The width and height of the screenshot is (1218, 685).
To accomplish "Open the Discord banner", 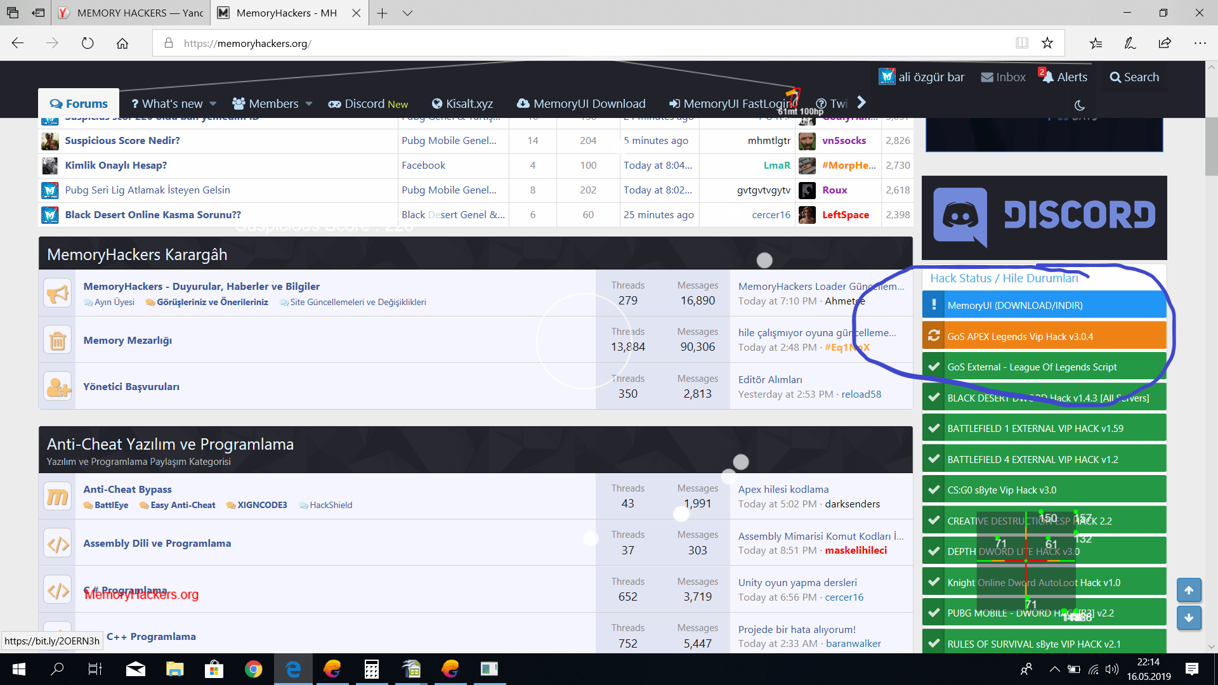I will (1044, 217).
